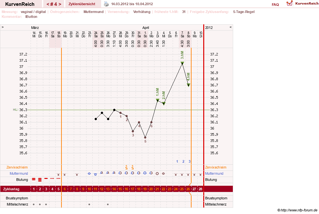This screenshot has height=214, width=319.
Task: Click the '24. Sa' date header
Action: point(96,34)
